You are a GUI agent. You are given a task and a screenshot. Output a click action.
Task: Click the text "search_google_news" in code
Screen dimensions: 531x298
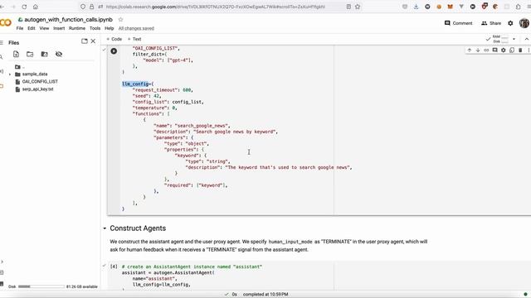pyautogui.click(x=202, y=126)
